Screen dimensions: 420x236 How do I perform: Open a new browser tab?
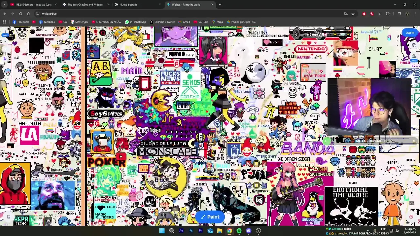point(220,5)
